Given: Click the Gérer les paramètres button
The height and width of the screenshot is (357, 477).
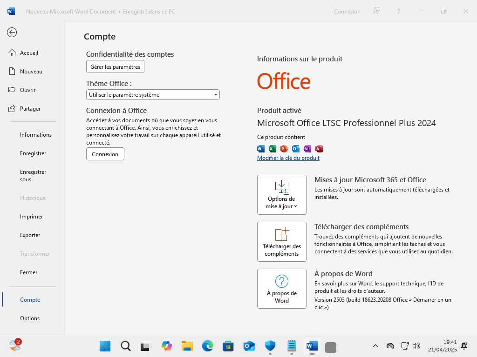Looking at the screenshot, I should click(x=115, y=67).
